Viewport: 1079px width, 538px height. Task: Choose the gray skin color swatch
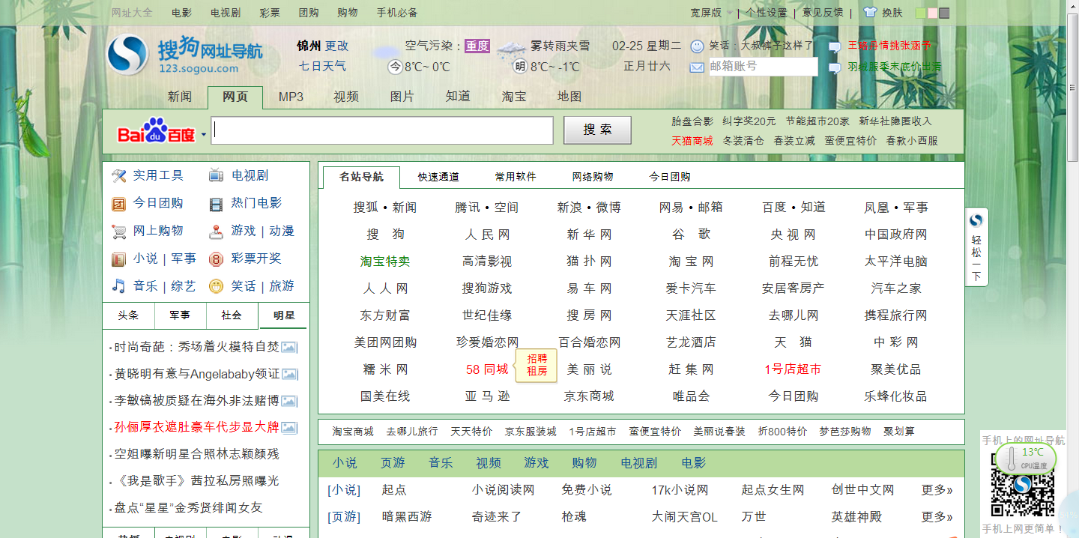coord(944,13)
